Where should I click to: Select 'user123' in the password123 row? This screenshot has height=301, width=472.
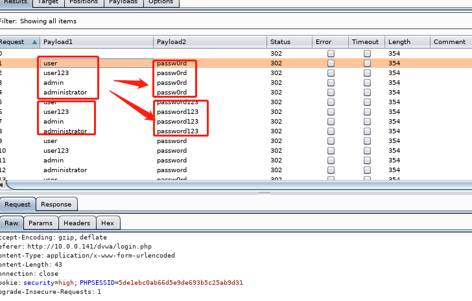(x=56, y=112)
